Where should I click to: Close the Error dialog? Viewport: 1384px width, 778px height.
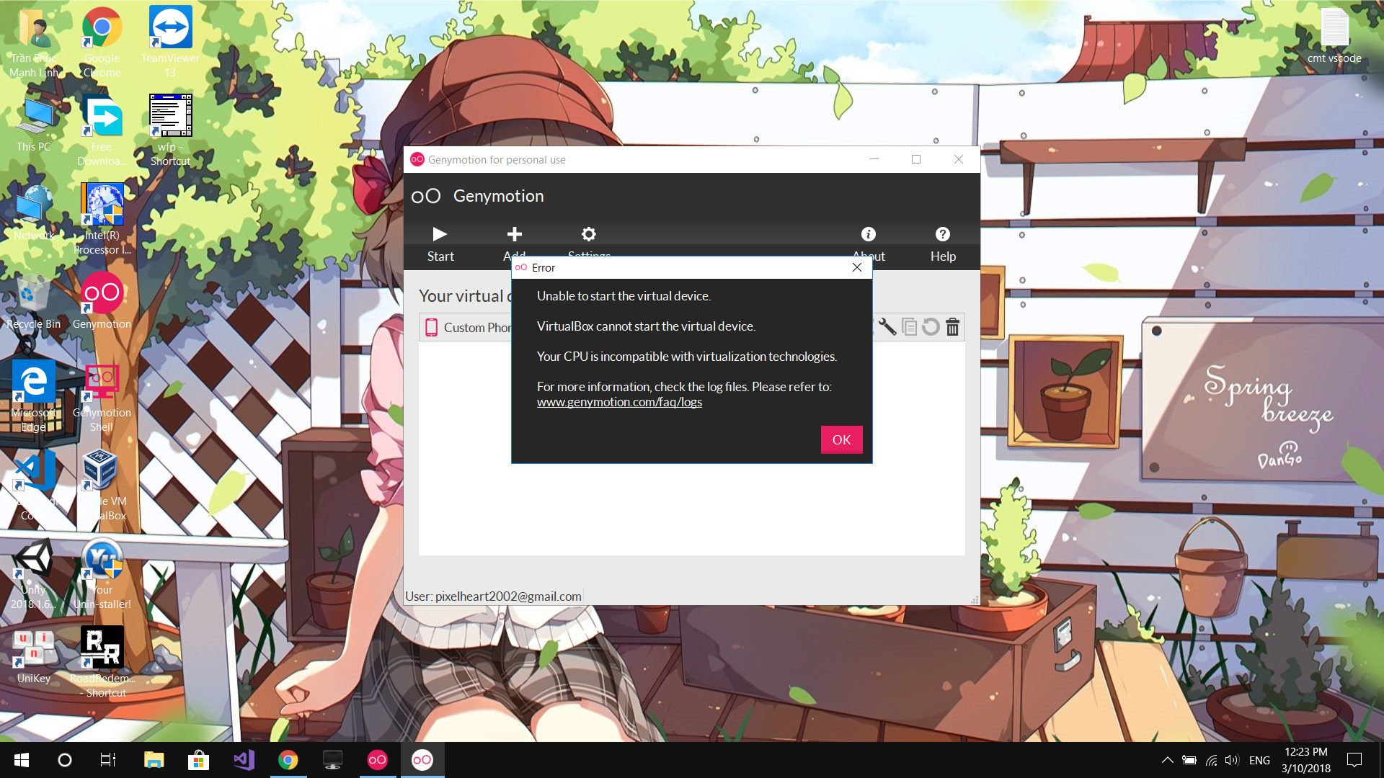click(x=857, y=267)
